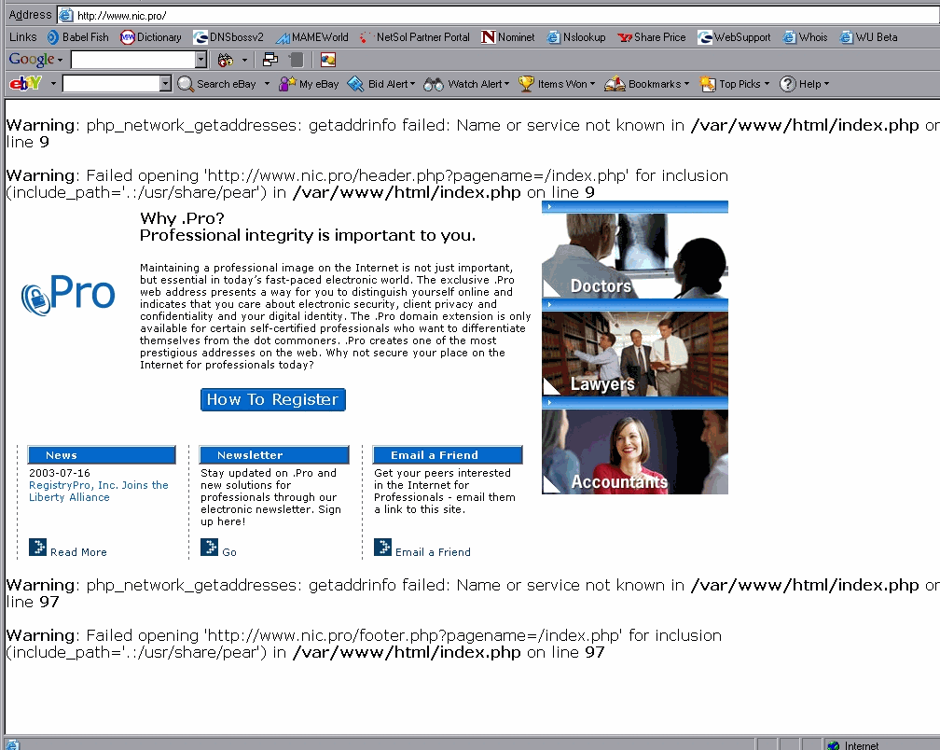Click the news date 2003-07-16
940x750 pixels.
coord(60,473)
